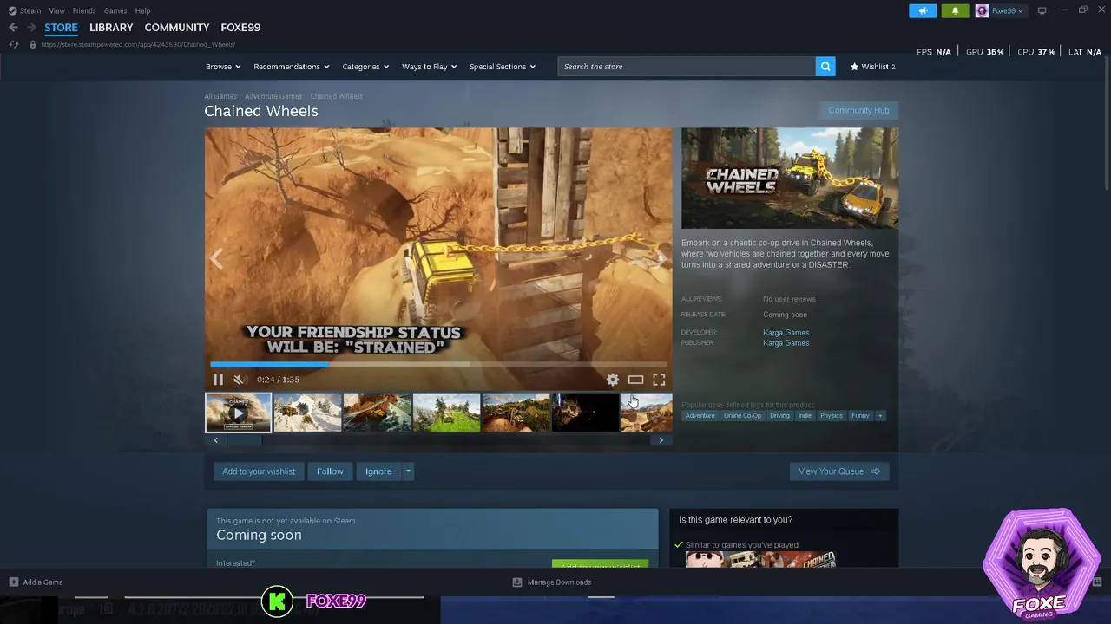Select the snowy mountain screenshot thumbnail
This screenshot has width=1111, height=624.
pos(307,413)
